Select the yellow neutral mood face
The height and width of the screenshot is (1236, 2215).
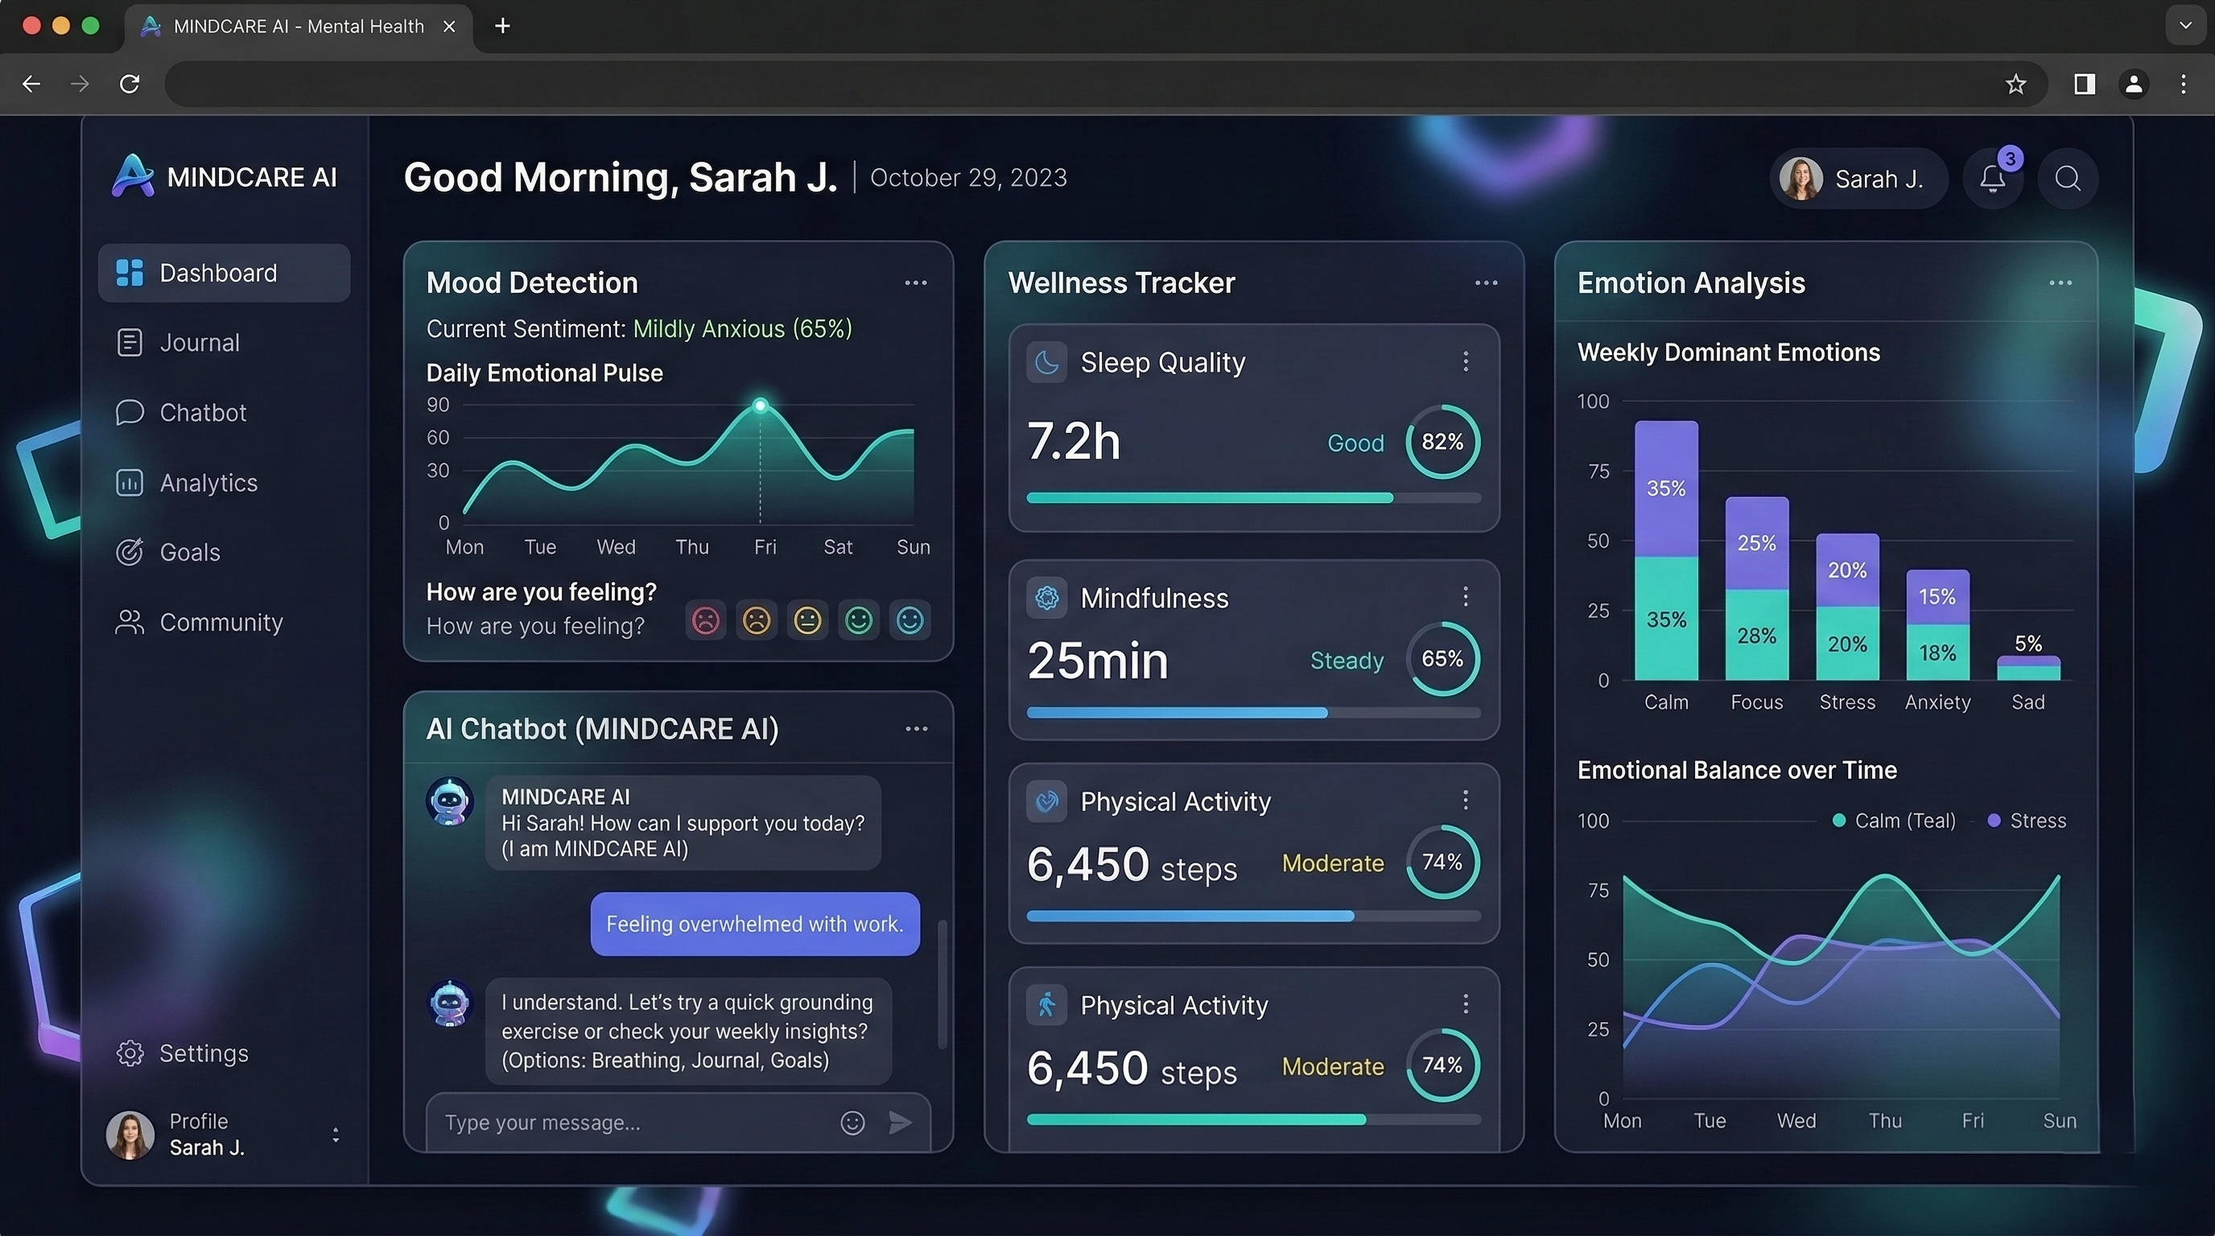tap(807, 620)
